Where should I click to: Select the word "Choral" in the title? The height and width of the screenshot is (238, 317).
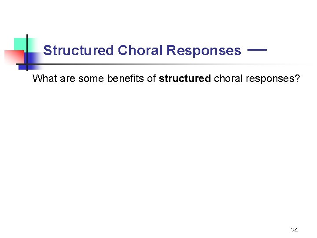tap(140, 50)
